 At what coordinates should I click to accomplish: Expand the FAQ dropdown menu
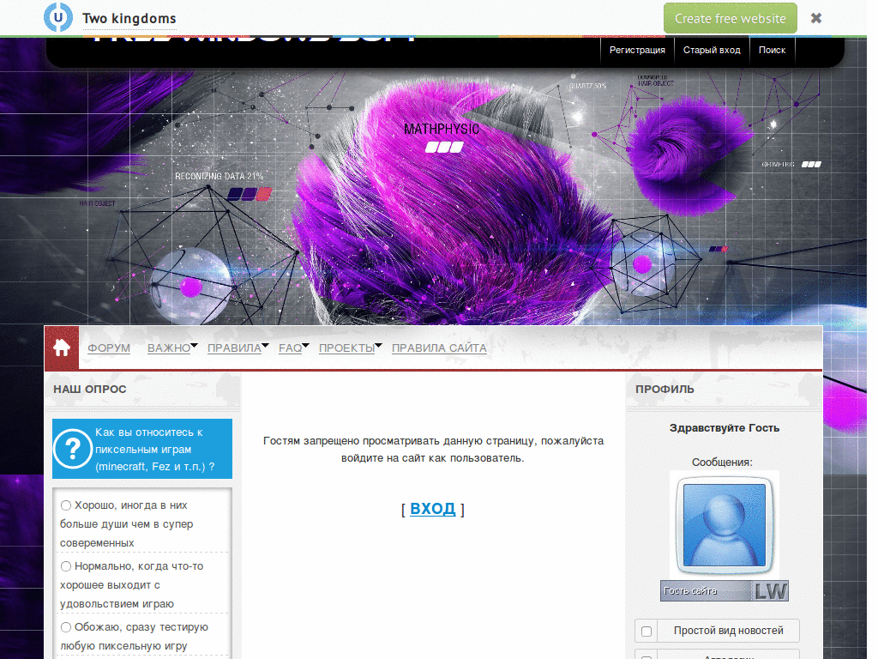pyautogui.click(x=293, y=348)
